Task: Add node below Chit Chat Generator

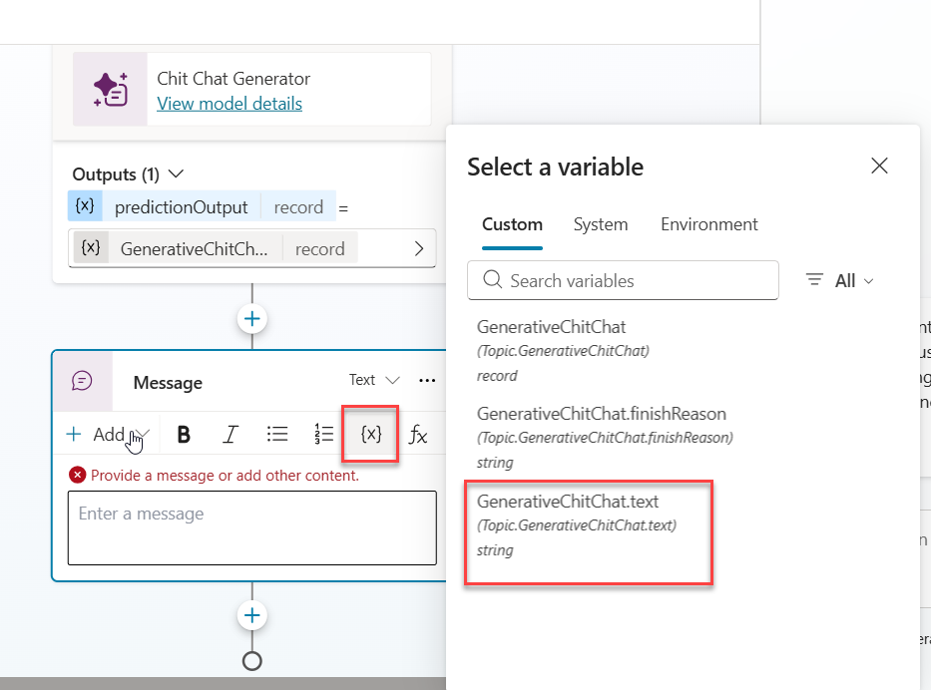Action: pyautogui.click(x=252, y=318)
